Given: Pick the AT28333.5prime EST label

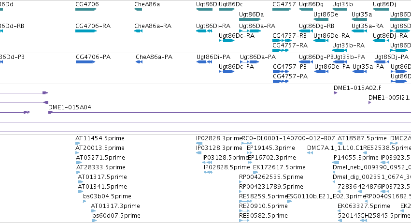Looking at the screenshot, I should (101, 167).
